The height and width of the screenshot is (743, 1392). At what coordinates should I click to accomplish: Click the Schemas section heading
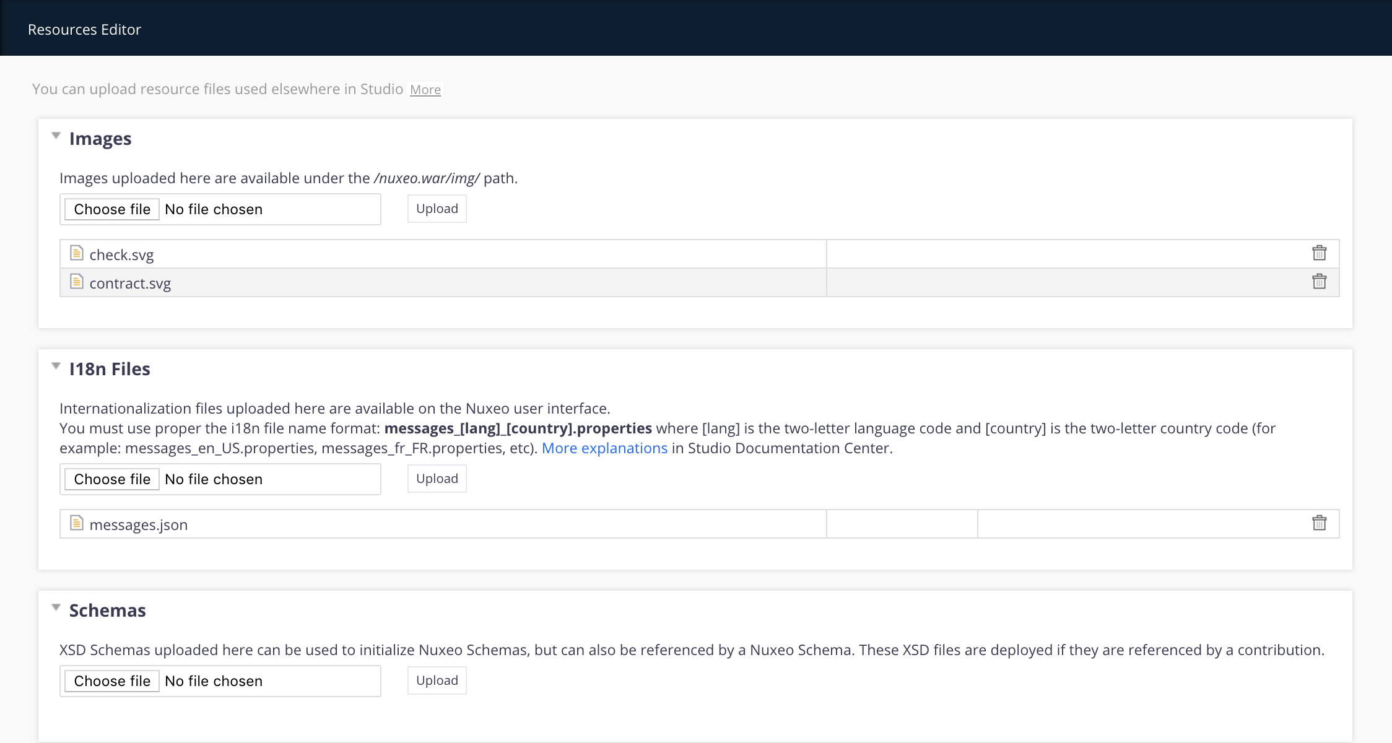point(108,610)
